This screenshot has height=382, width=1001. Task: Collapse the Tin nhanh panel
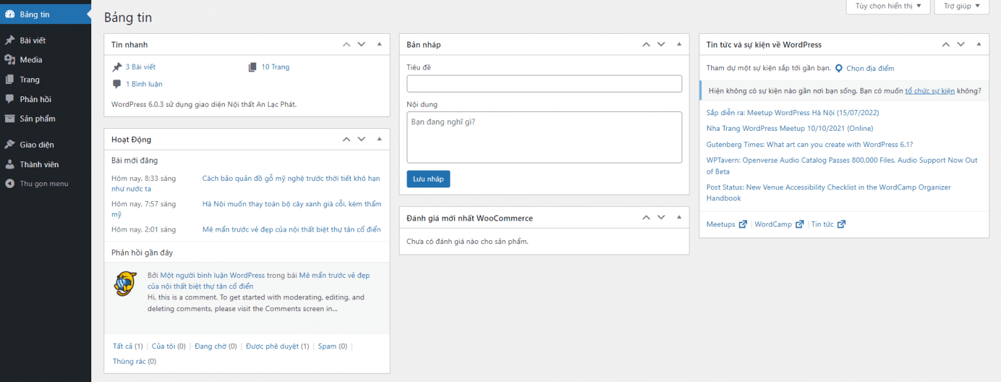click(x=379, y=44)
